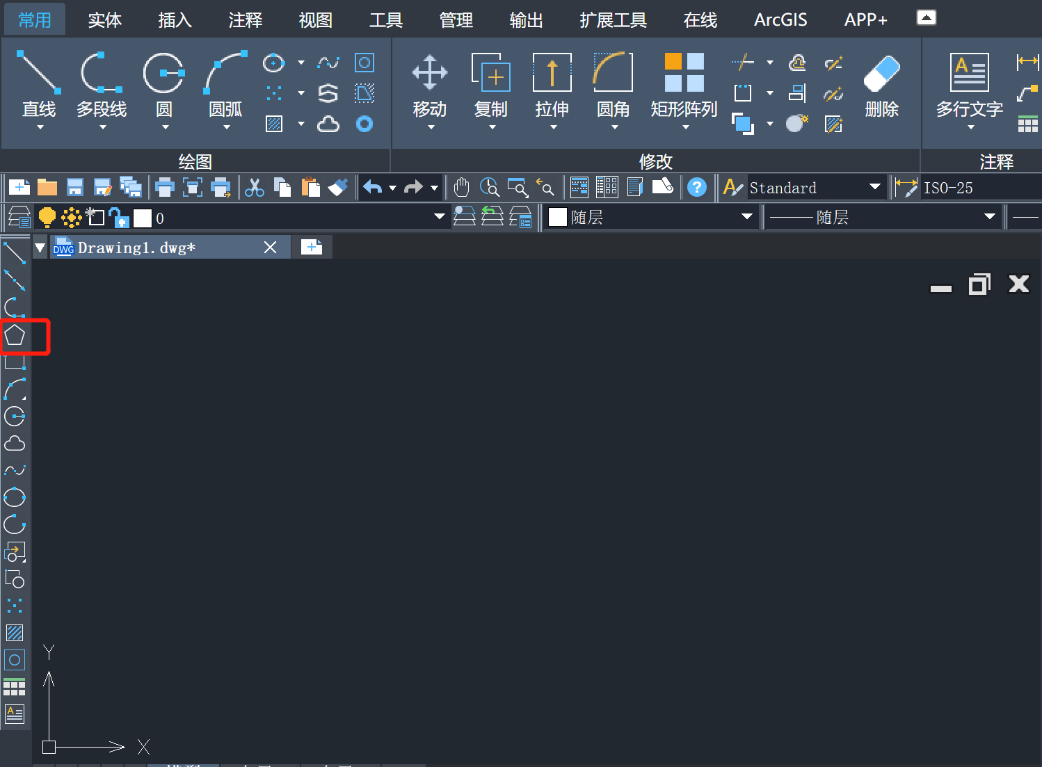Restore the drawing window with the restore button
Viewport: 1042px width, 767px height.
click(x=979, y=284)
